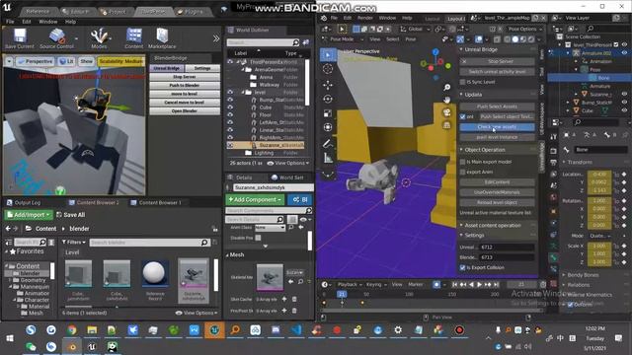
Task: Toggle Is Export Collision checkbox
Action: click(x=463, y=267)
